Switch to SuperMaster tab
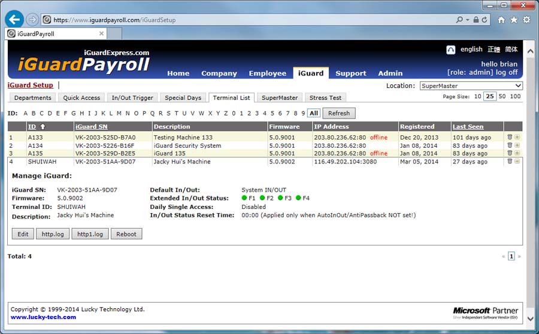This screenshot has width=539, height=334. coord(280,98)
